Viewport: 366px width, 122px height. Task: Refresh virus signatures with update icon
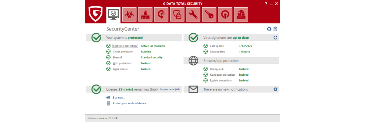pyautogui.click(x=275, y=38)
